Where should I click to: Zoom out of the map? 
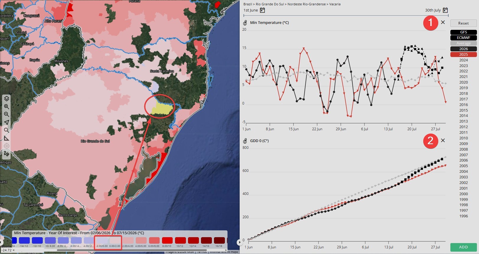[6, 114]
